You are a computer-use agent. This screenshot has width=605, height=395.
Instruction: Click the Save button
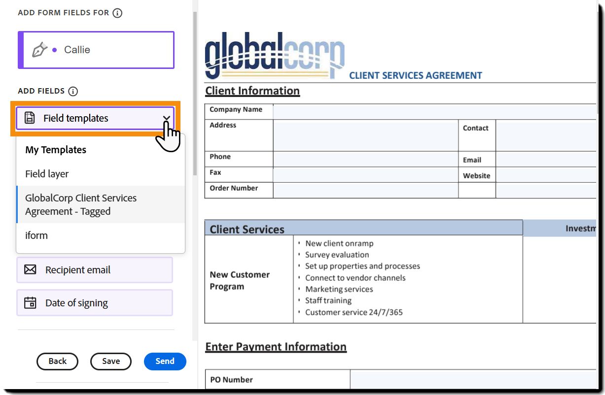pyautogui.click(x=111, y=361)
